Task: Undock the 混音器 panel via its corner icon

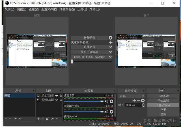Action: point(115,91)
